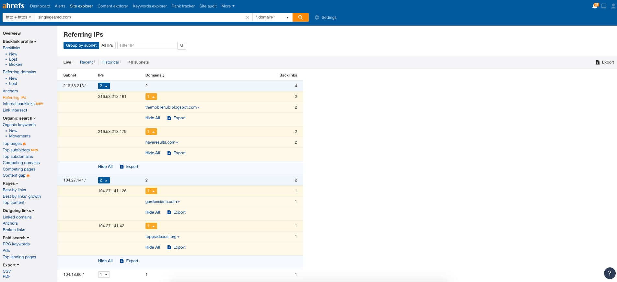Open the Alerts menu item
This screenshot has width=617, height=282.
(x=60, y=6)
